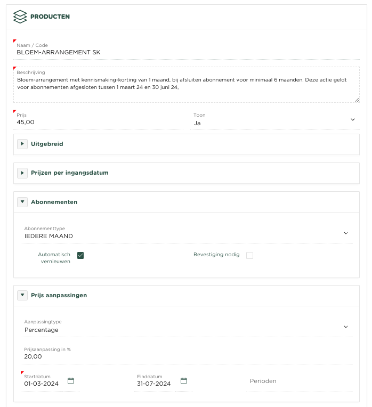Open the Abonnementtype dropdown
Image resolution: width=372 pixels, height=407 pixels.
(187, 235)
